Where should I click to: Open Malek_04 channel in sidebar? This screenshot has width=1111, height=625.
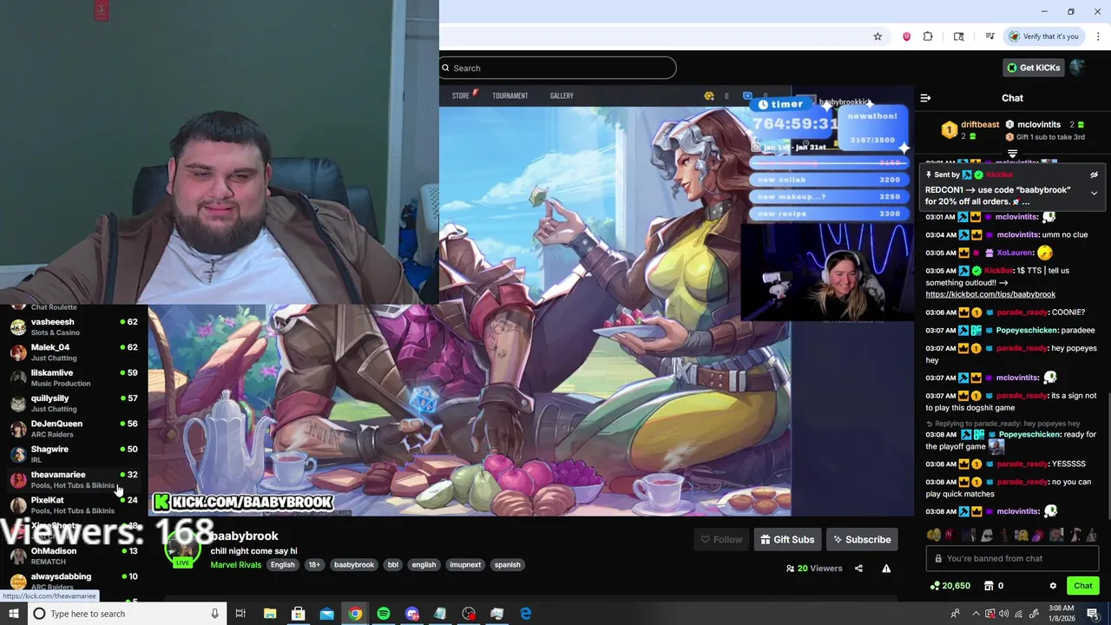pyautogui.click(x=74, y=352)
